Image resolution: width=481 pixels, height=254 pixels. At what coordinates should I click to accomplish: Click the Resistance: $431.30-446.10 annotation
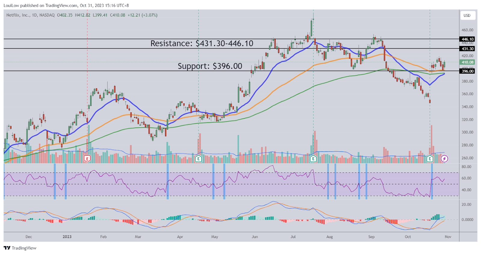[x=202, y=44]
